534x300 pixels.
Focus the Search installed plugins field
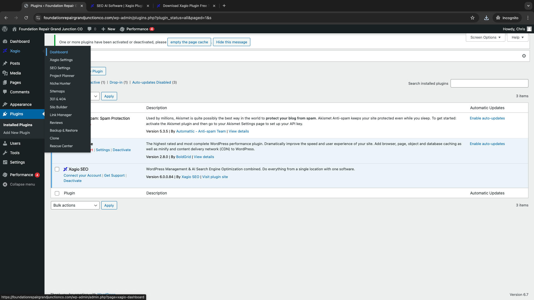489,83
